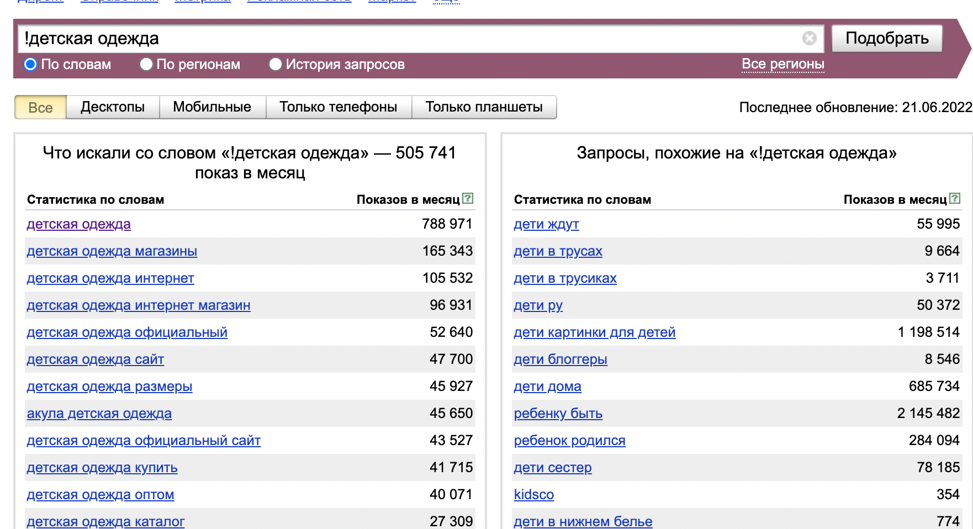Click the left 'Статистика по словам' header

(x=96, y=199)
